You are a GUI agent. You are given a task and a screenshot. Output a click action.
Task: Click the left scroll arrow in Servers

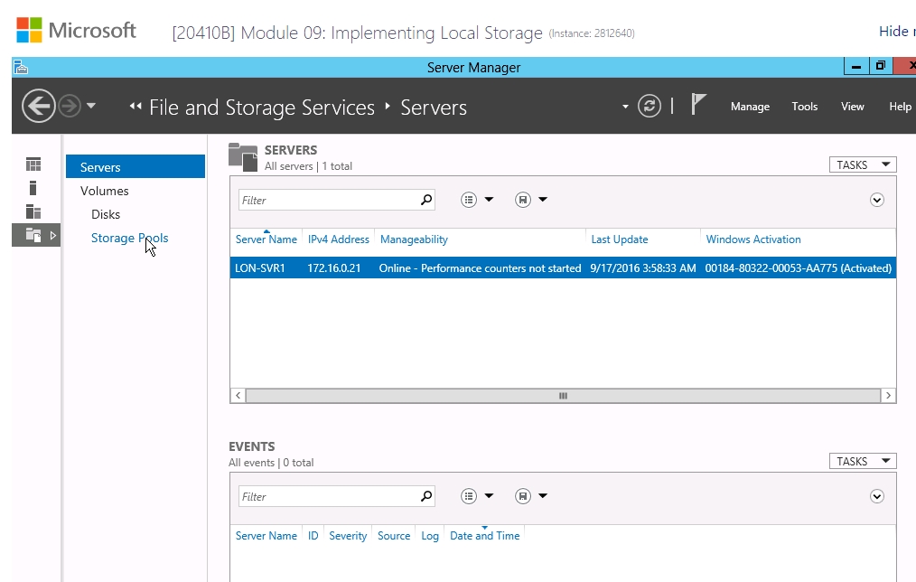point(238,396)
